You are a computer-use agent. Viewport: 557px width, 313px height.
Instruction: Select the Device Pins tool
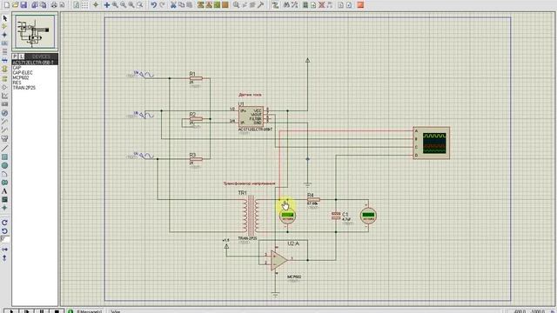pos(4,87)
